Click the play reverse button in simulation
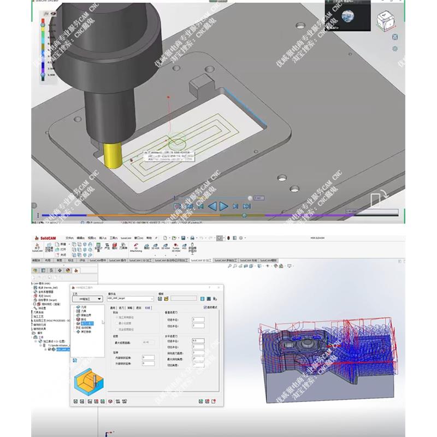Screen dimensions: 437x437 click(212, 206)
